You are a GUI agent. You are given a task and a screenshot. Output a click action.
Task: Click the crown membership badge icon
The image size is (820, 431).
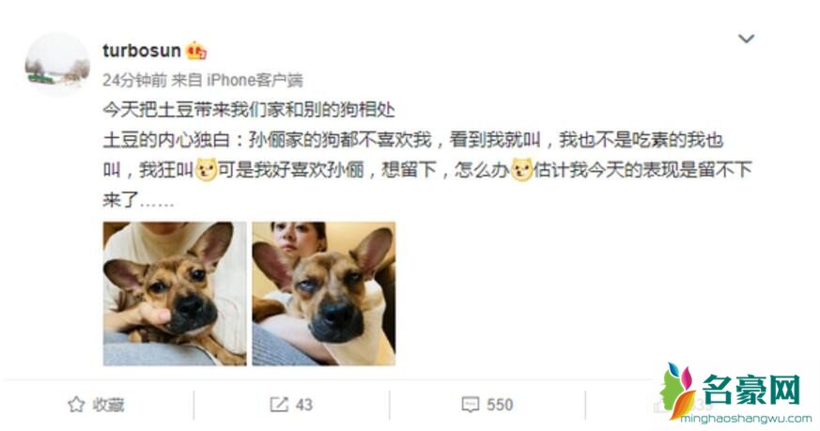pos(196,51)
